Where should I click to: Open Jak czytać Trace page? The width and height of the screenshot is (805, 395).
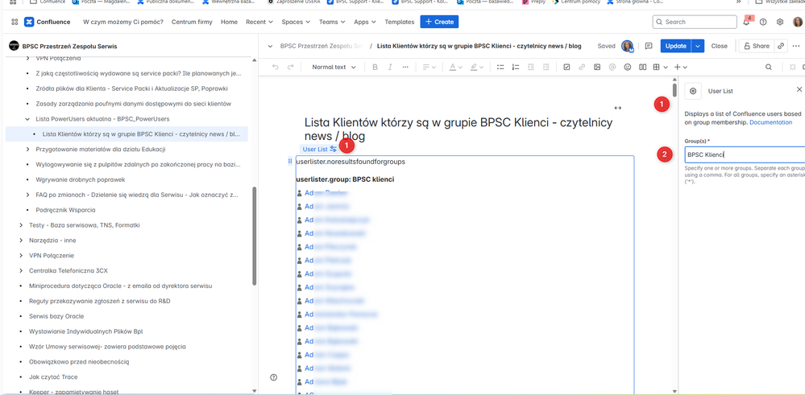click(x=53, y=376)
